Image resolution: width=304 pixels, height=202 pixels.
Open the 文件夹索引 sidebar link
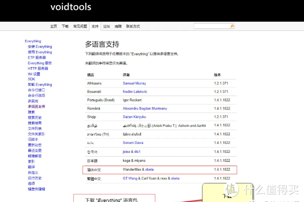pos(36,134)
